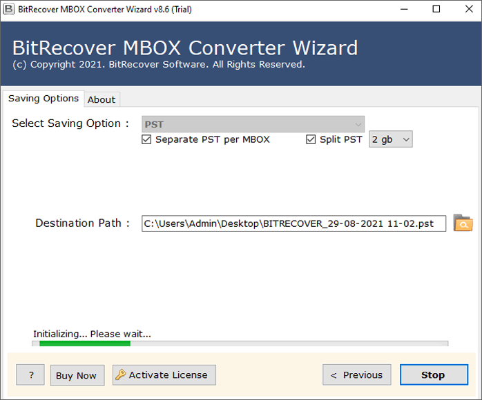Viewport: 482px width, 400px height.
Task: Toggle Separate PST per MBOX checkbox
Action: (x=146, y=139)
